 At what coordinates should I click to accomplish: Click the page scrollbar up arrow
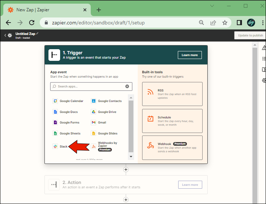point(255,45)
